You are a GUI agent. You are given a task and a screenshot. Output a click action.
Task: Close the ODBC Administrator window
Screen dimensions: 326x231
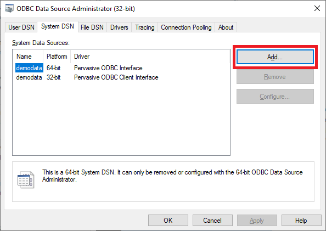click(317, 9)
